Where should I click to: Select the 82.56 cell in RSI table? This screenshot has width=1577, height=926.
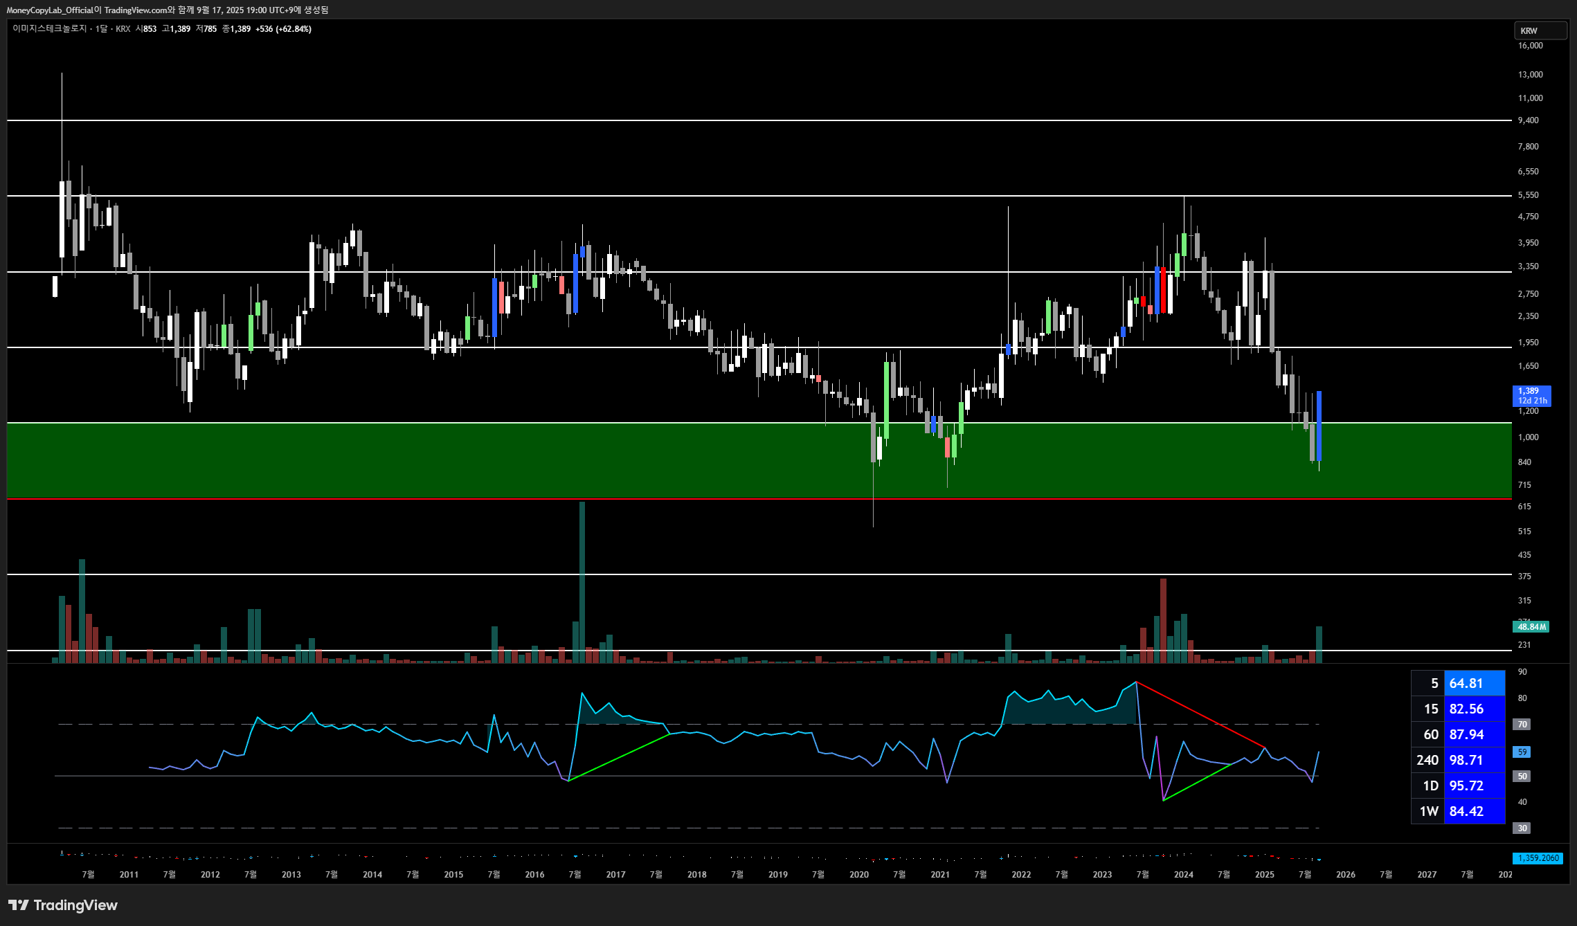coord(1475,709)
